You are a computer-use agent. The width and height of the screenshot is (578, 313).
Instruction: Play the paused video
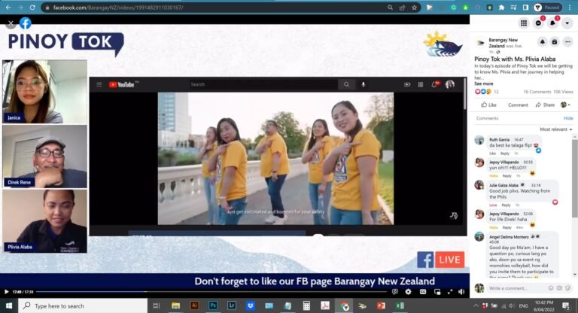click(6, 292)
